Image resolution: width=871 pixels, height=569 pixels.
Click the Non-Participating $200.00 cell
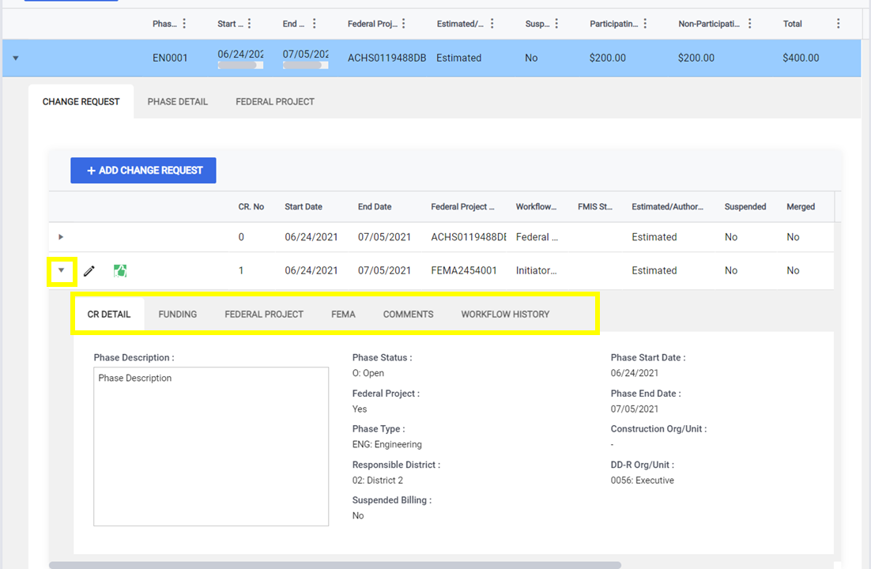pyautogui.click(x=696, y=58)
